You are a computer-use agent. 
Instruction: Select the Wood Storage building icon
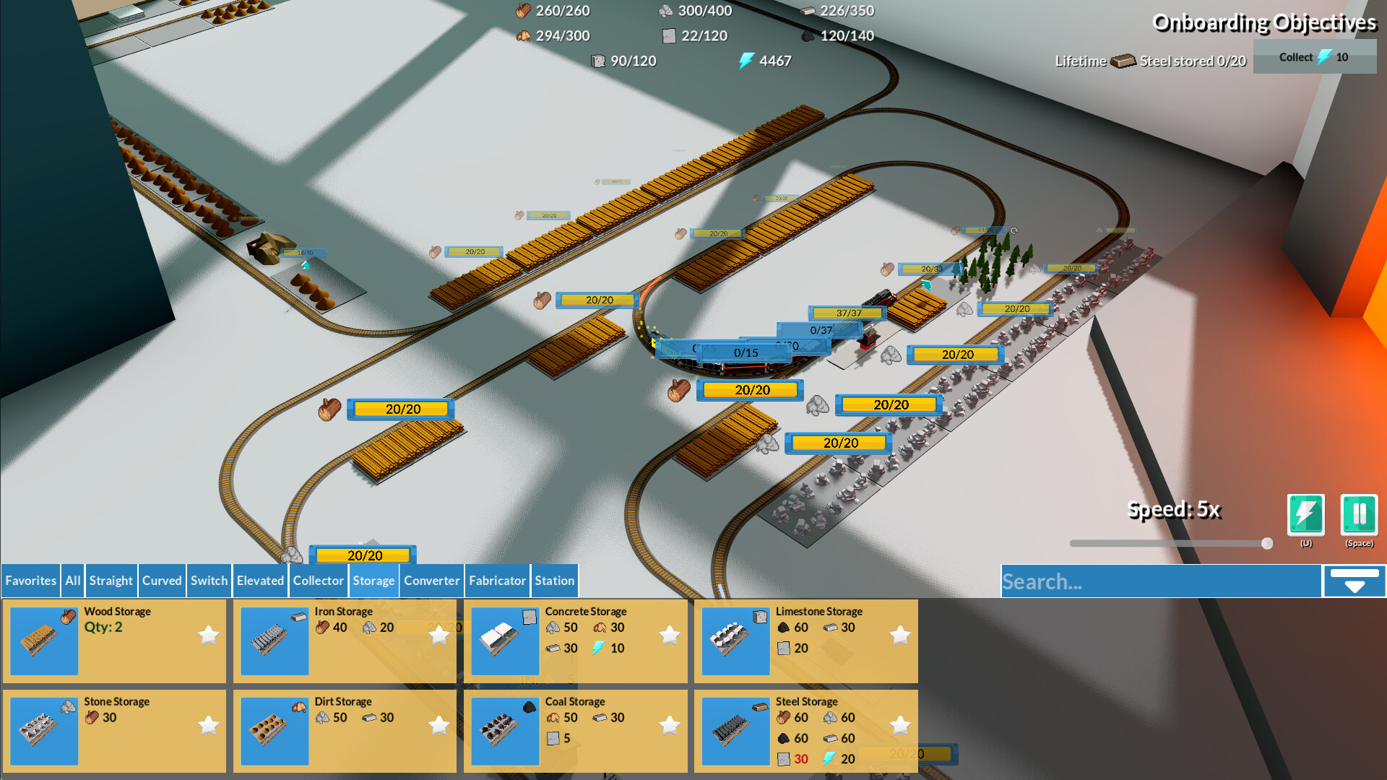click(x=43, y=640)
